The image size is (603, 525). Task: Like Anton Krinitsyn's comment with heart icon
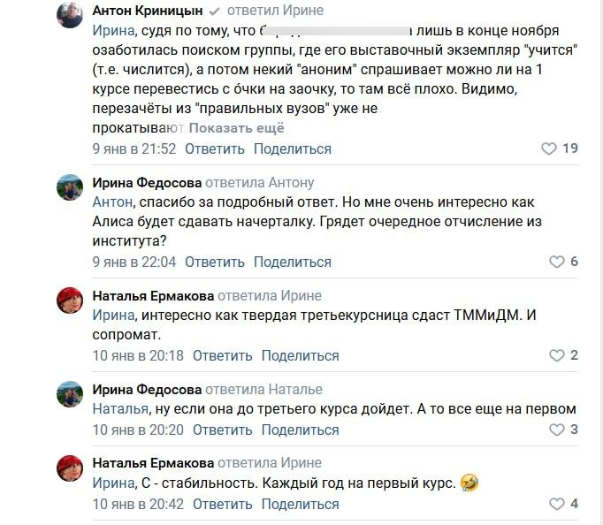click(548, 148)
